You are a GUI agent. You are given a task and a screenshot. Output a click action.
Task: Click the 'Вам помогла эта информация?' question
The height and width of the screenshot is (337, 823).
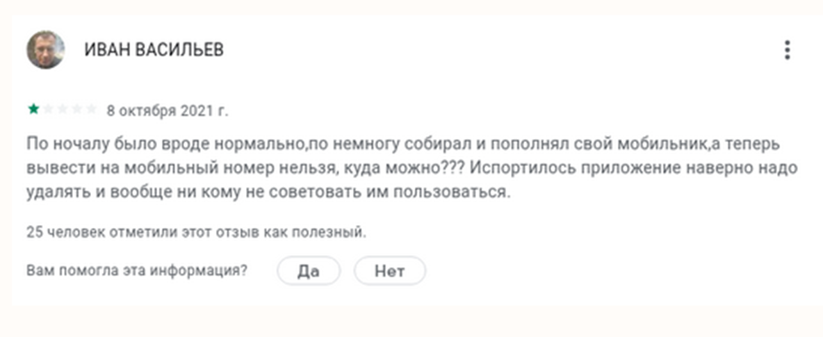click(x=137, y=270)
